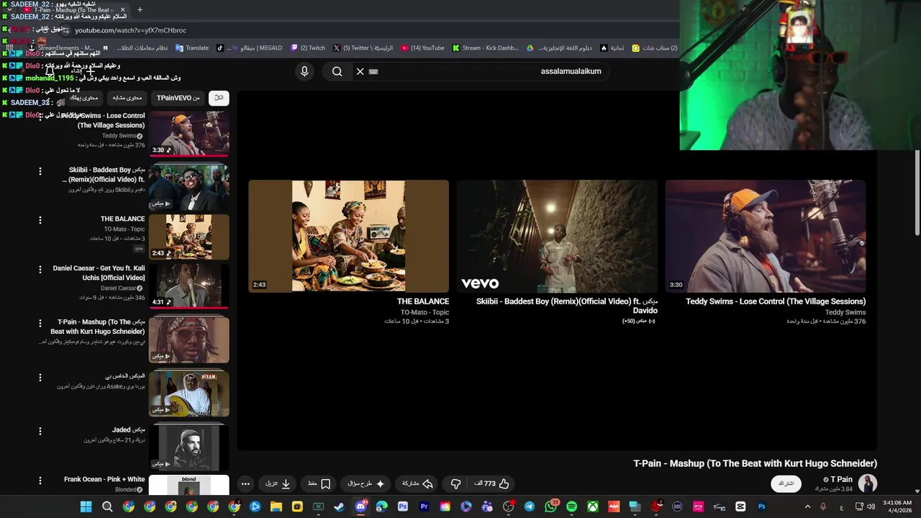Open Steam from the taskbar
This screenshot has height=518, width=921.
[340, 506]
